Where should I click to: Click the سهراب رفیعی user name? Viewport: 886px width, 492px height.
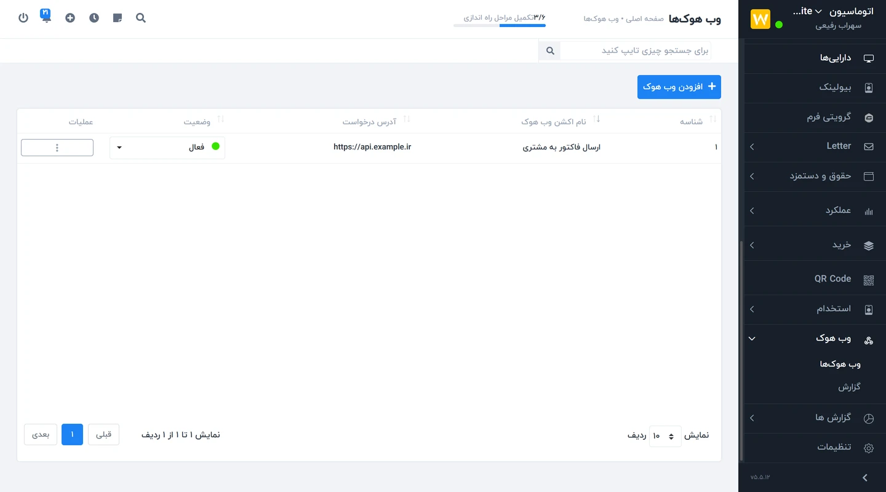[838, 26]
